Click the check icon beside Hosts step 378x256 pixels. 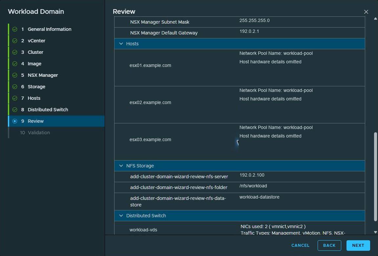(x=15, y=98)
